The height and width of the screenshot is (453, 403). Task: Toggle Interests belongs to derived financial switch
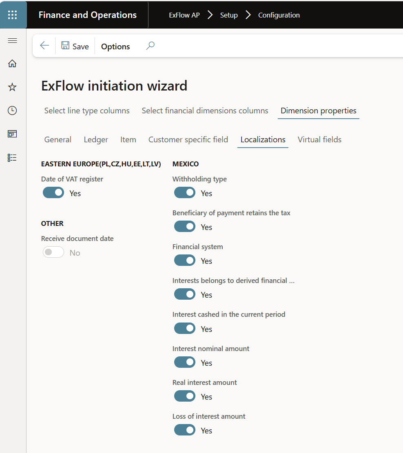point(185,294)
